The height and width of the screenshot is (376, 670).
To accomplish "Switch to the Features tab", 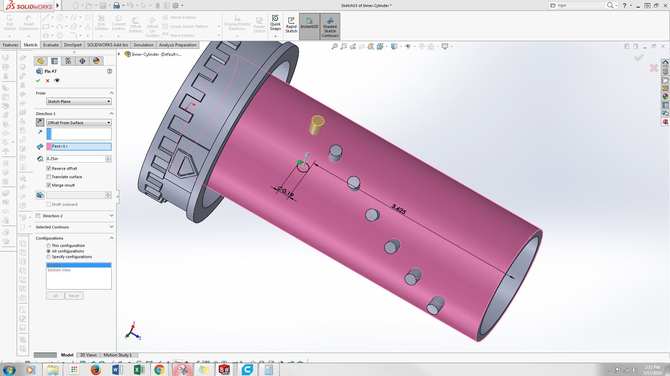I will pyautogui.click(x=10, y=45).
